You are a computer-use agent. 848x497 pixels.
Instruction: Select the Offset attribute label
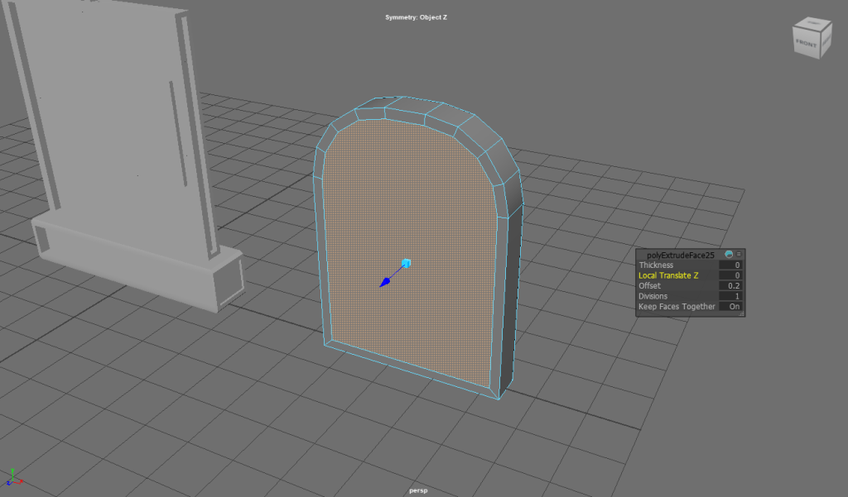click(x=649, y=286)
